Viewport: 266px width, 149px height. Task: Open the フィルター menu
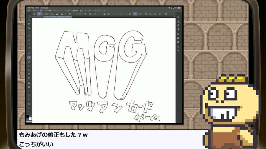[x=88, y=11]
